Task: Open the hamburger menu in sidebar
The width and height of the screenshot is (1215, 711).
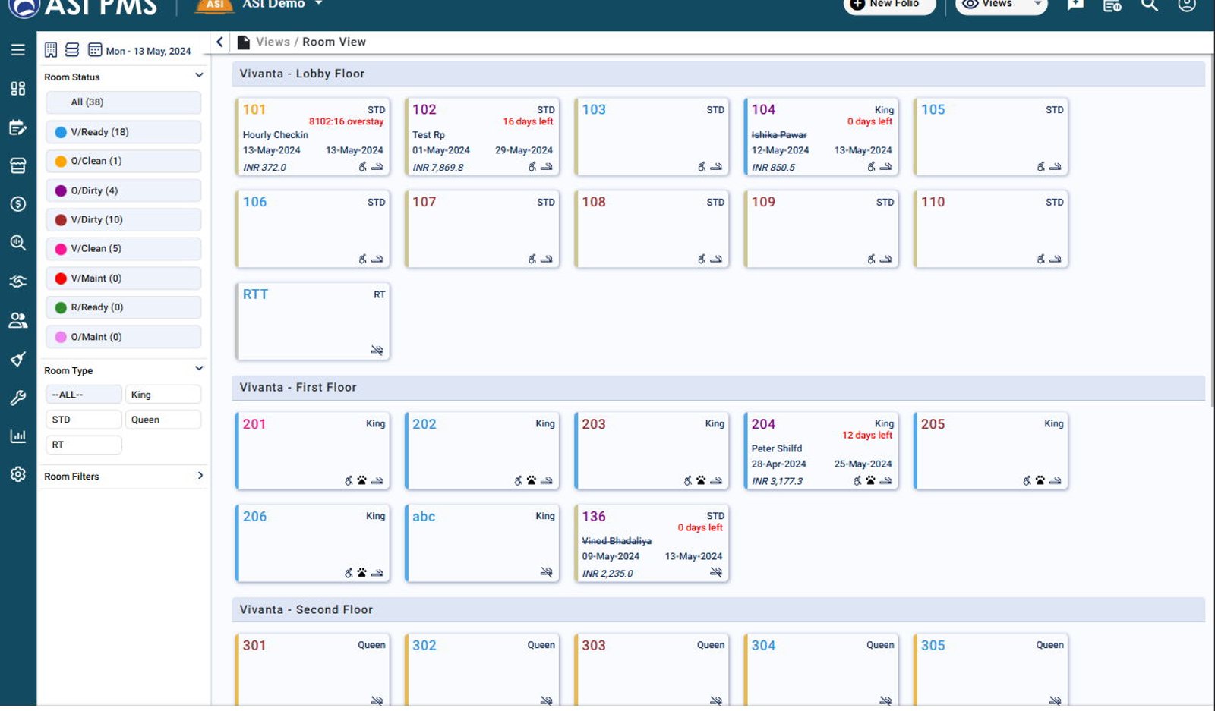Action: [x=18, y=50]
